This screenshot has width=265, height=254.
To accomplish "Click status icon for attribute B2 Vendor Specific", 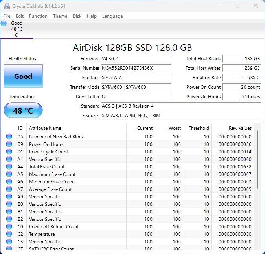I will pyautogui.click(x=9, y=219).
